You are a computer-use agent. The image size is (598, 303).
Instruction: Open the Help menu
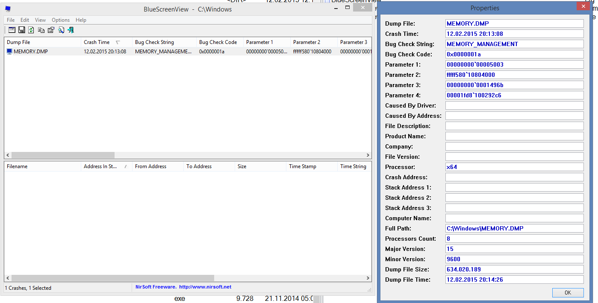coord(81,20)
